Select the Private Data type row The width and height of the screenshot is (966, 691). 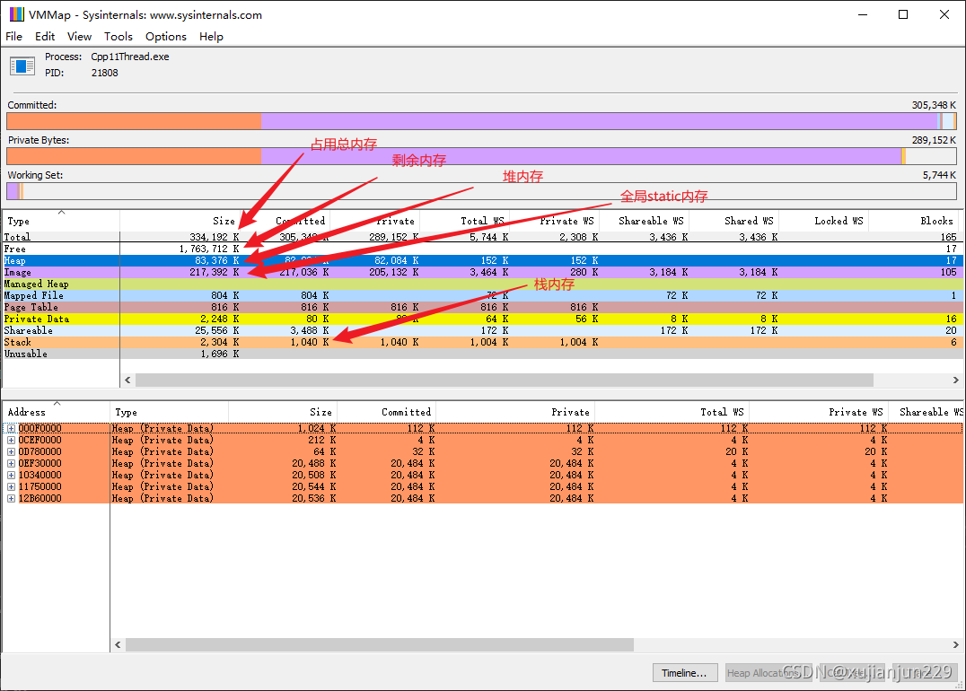[482, 319]
